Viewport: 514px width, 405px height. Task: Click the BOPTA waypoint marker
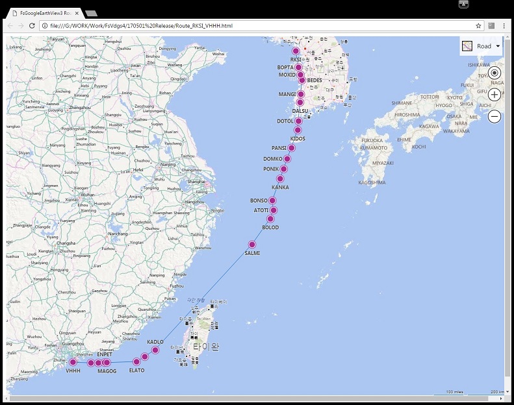[x=298, y=67]
